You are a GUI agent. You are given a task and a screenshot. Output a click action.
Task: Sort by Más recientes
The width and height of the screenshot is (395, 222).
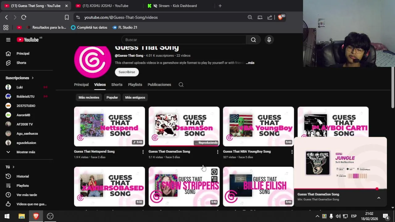89,97
